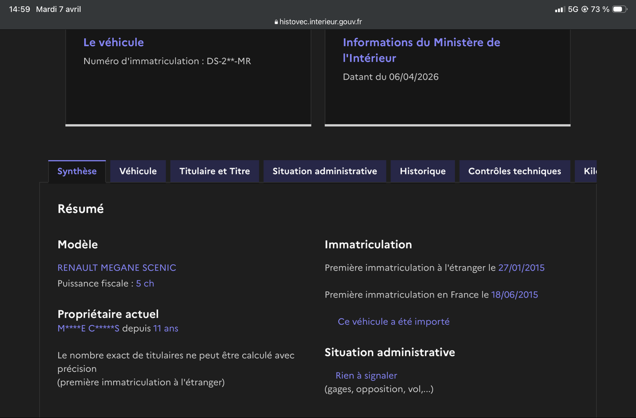Click the 'Le véhicule' card heading
Image resolution: width=636 pixels, height=418 pixels.
(113, 42)
